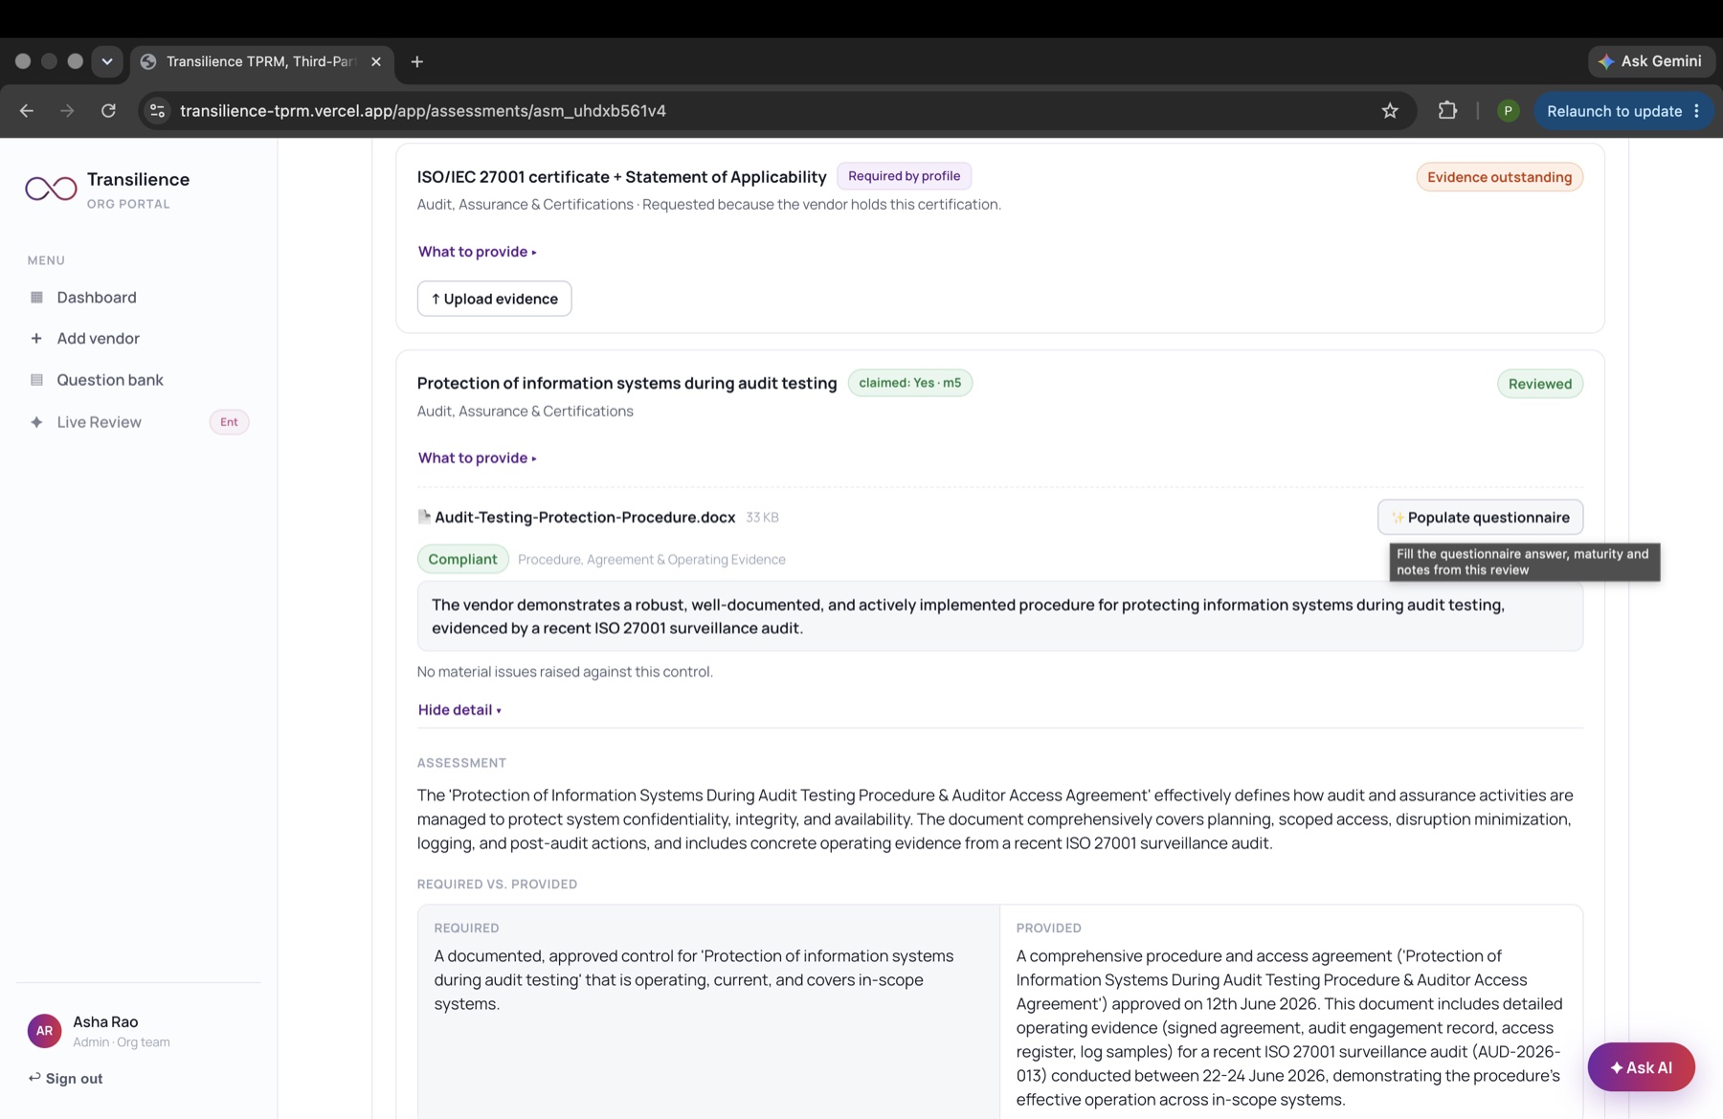Collapse the Hide detail section

(x=459, y=710)
